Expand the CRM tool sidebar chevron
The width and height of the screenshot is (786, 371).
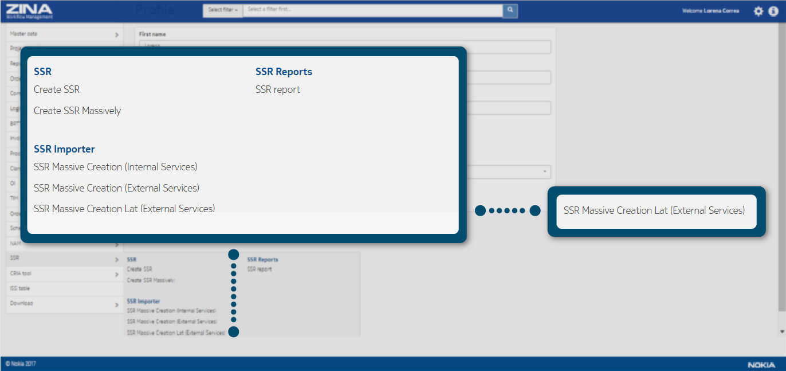point(116,275)
